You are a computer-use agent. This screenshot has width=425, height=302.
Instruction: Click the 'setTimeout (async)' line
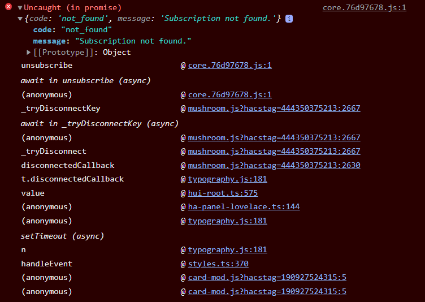(x=62, y=236)
